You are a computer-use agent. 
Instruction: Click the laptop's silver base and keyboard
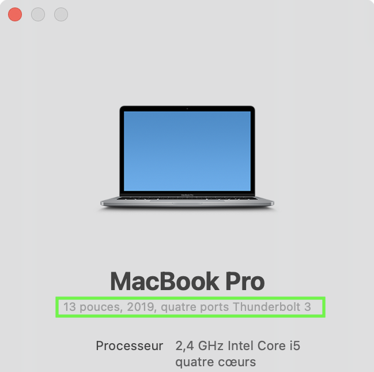tap(187, 202)
